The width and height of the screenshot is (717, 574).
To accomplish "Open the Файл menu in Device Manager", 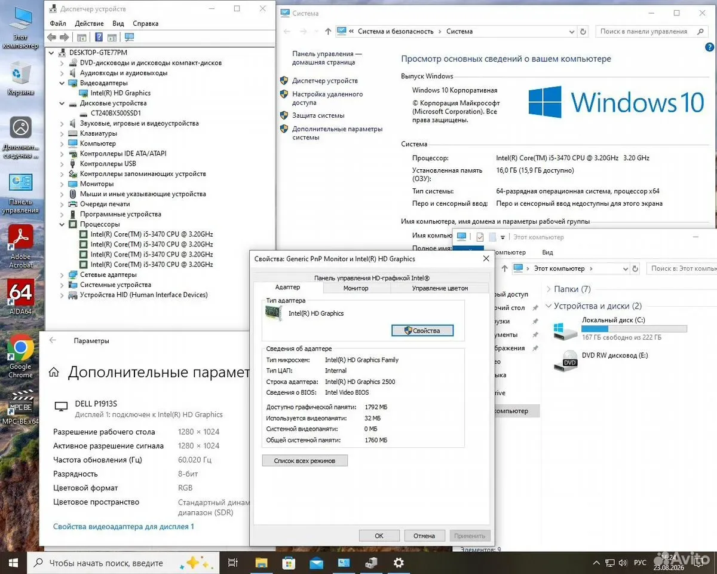I will (58, 23).
